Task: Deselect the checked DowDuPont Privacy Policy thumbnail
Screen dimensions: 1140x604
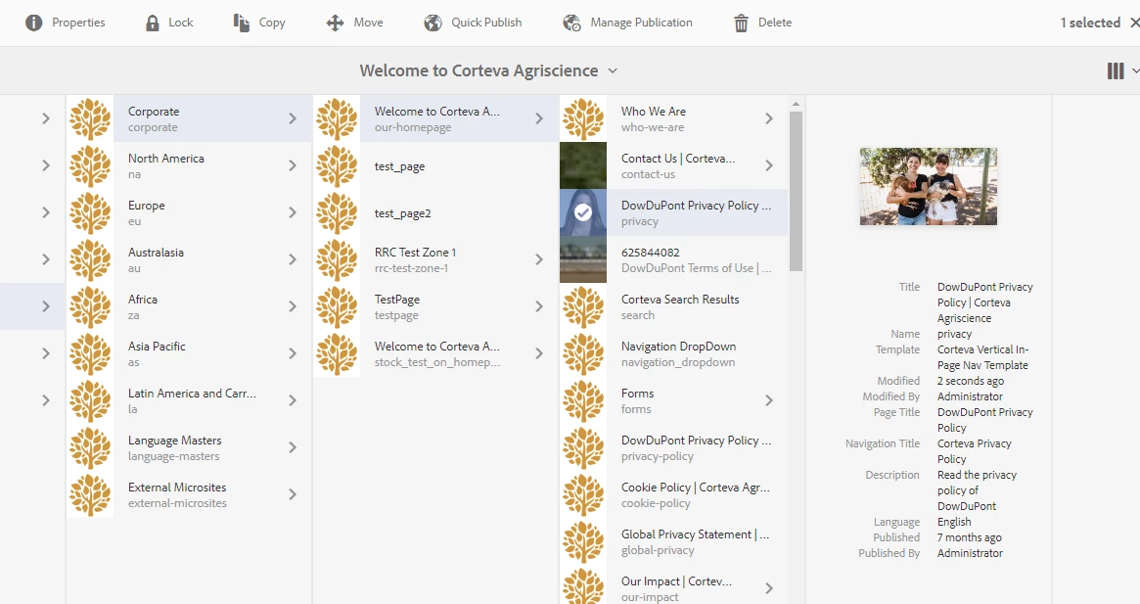Action: (x=583, y=212)
